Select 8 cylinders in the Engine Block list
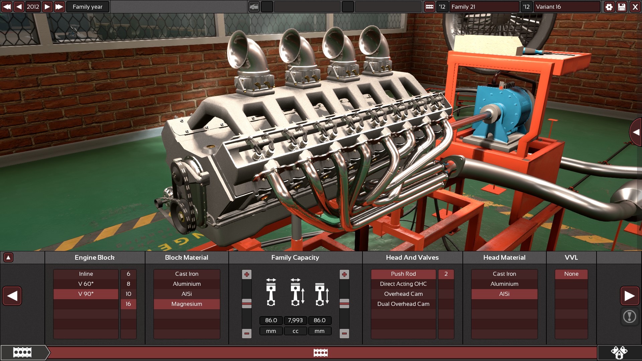642x361 pixels. [x=128, y=284]
